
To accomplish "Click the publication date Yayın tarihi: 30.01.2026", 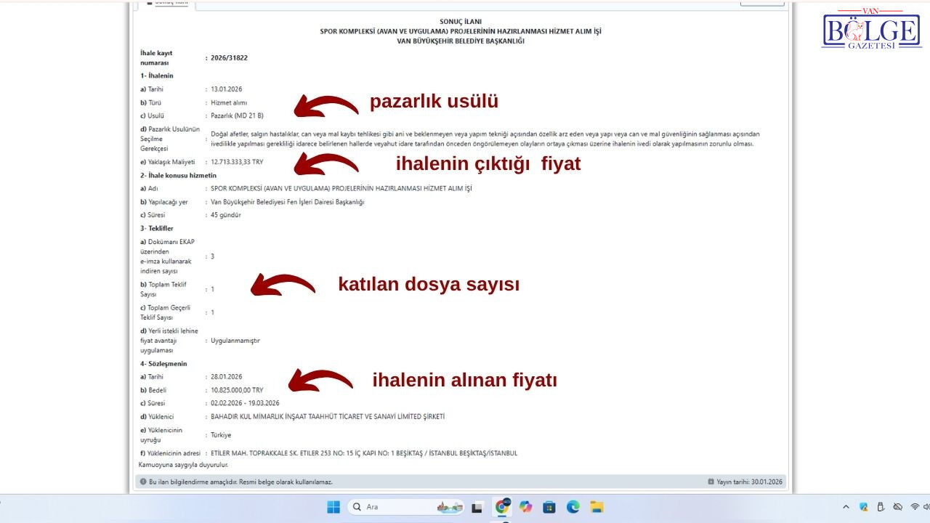I will (x=750, y=482).
